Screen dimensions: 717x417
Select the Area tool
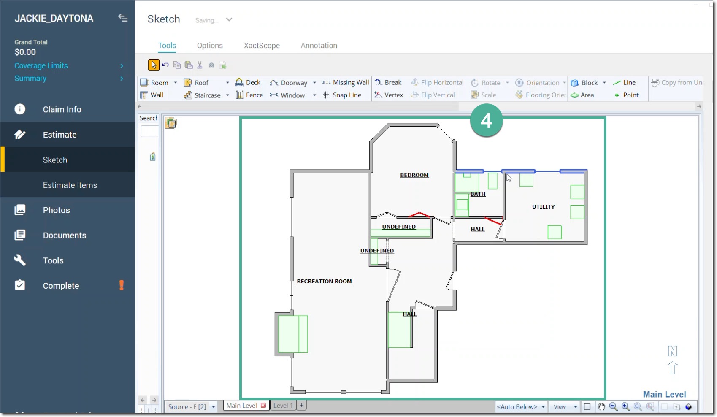[582, 95]
